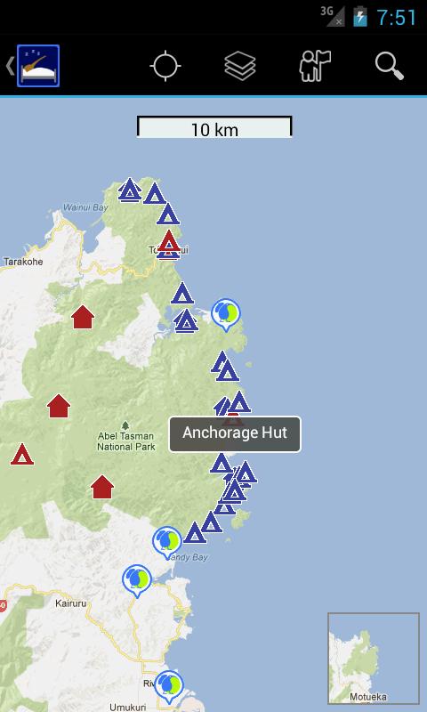Select the kiwi pin at map's northeast headland
The height and width of the screenshot is (712, 427).
(226, 315)
